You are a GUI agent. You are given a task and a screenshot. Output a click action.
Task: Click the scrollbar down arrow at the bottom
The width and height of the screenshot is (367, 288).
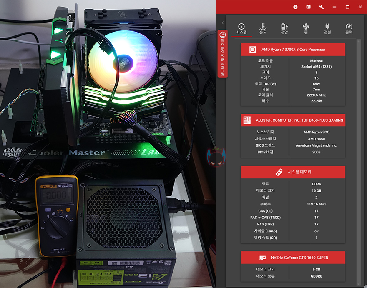point(359,284)
